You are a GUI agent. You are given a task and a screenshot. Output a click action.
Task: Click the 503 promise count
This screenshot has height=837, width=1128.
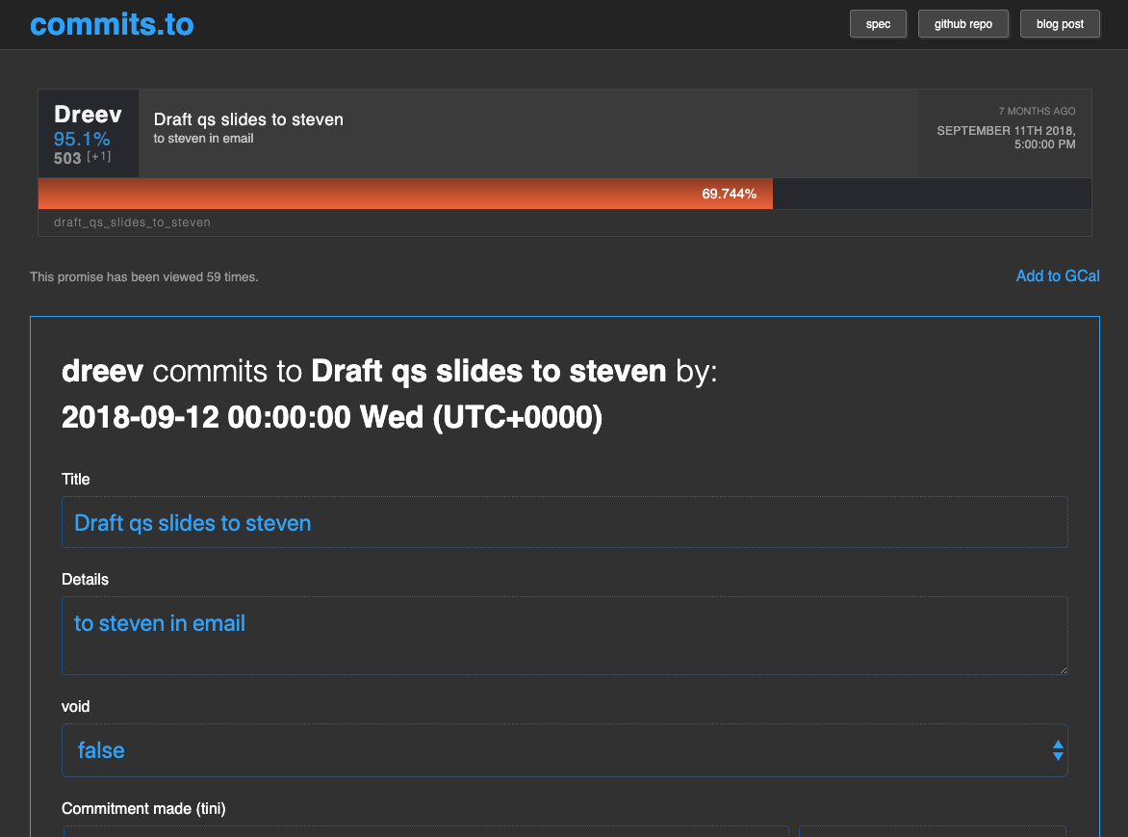67,158
